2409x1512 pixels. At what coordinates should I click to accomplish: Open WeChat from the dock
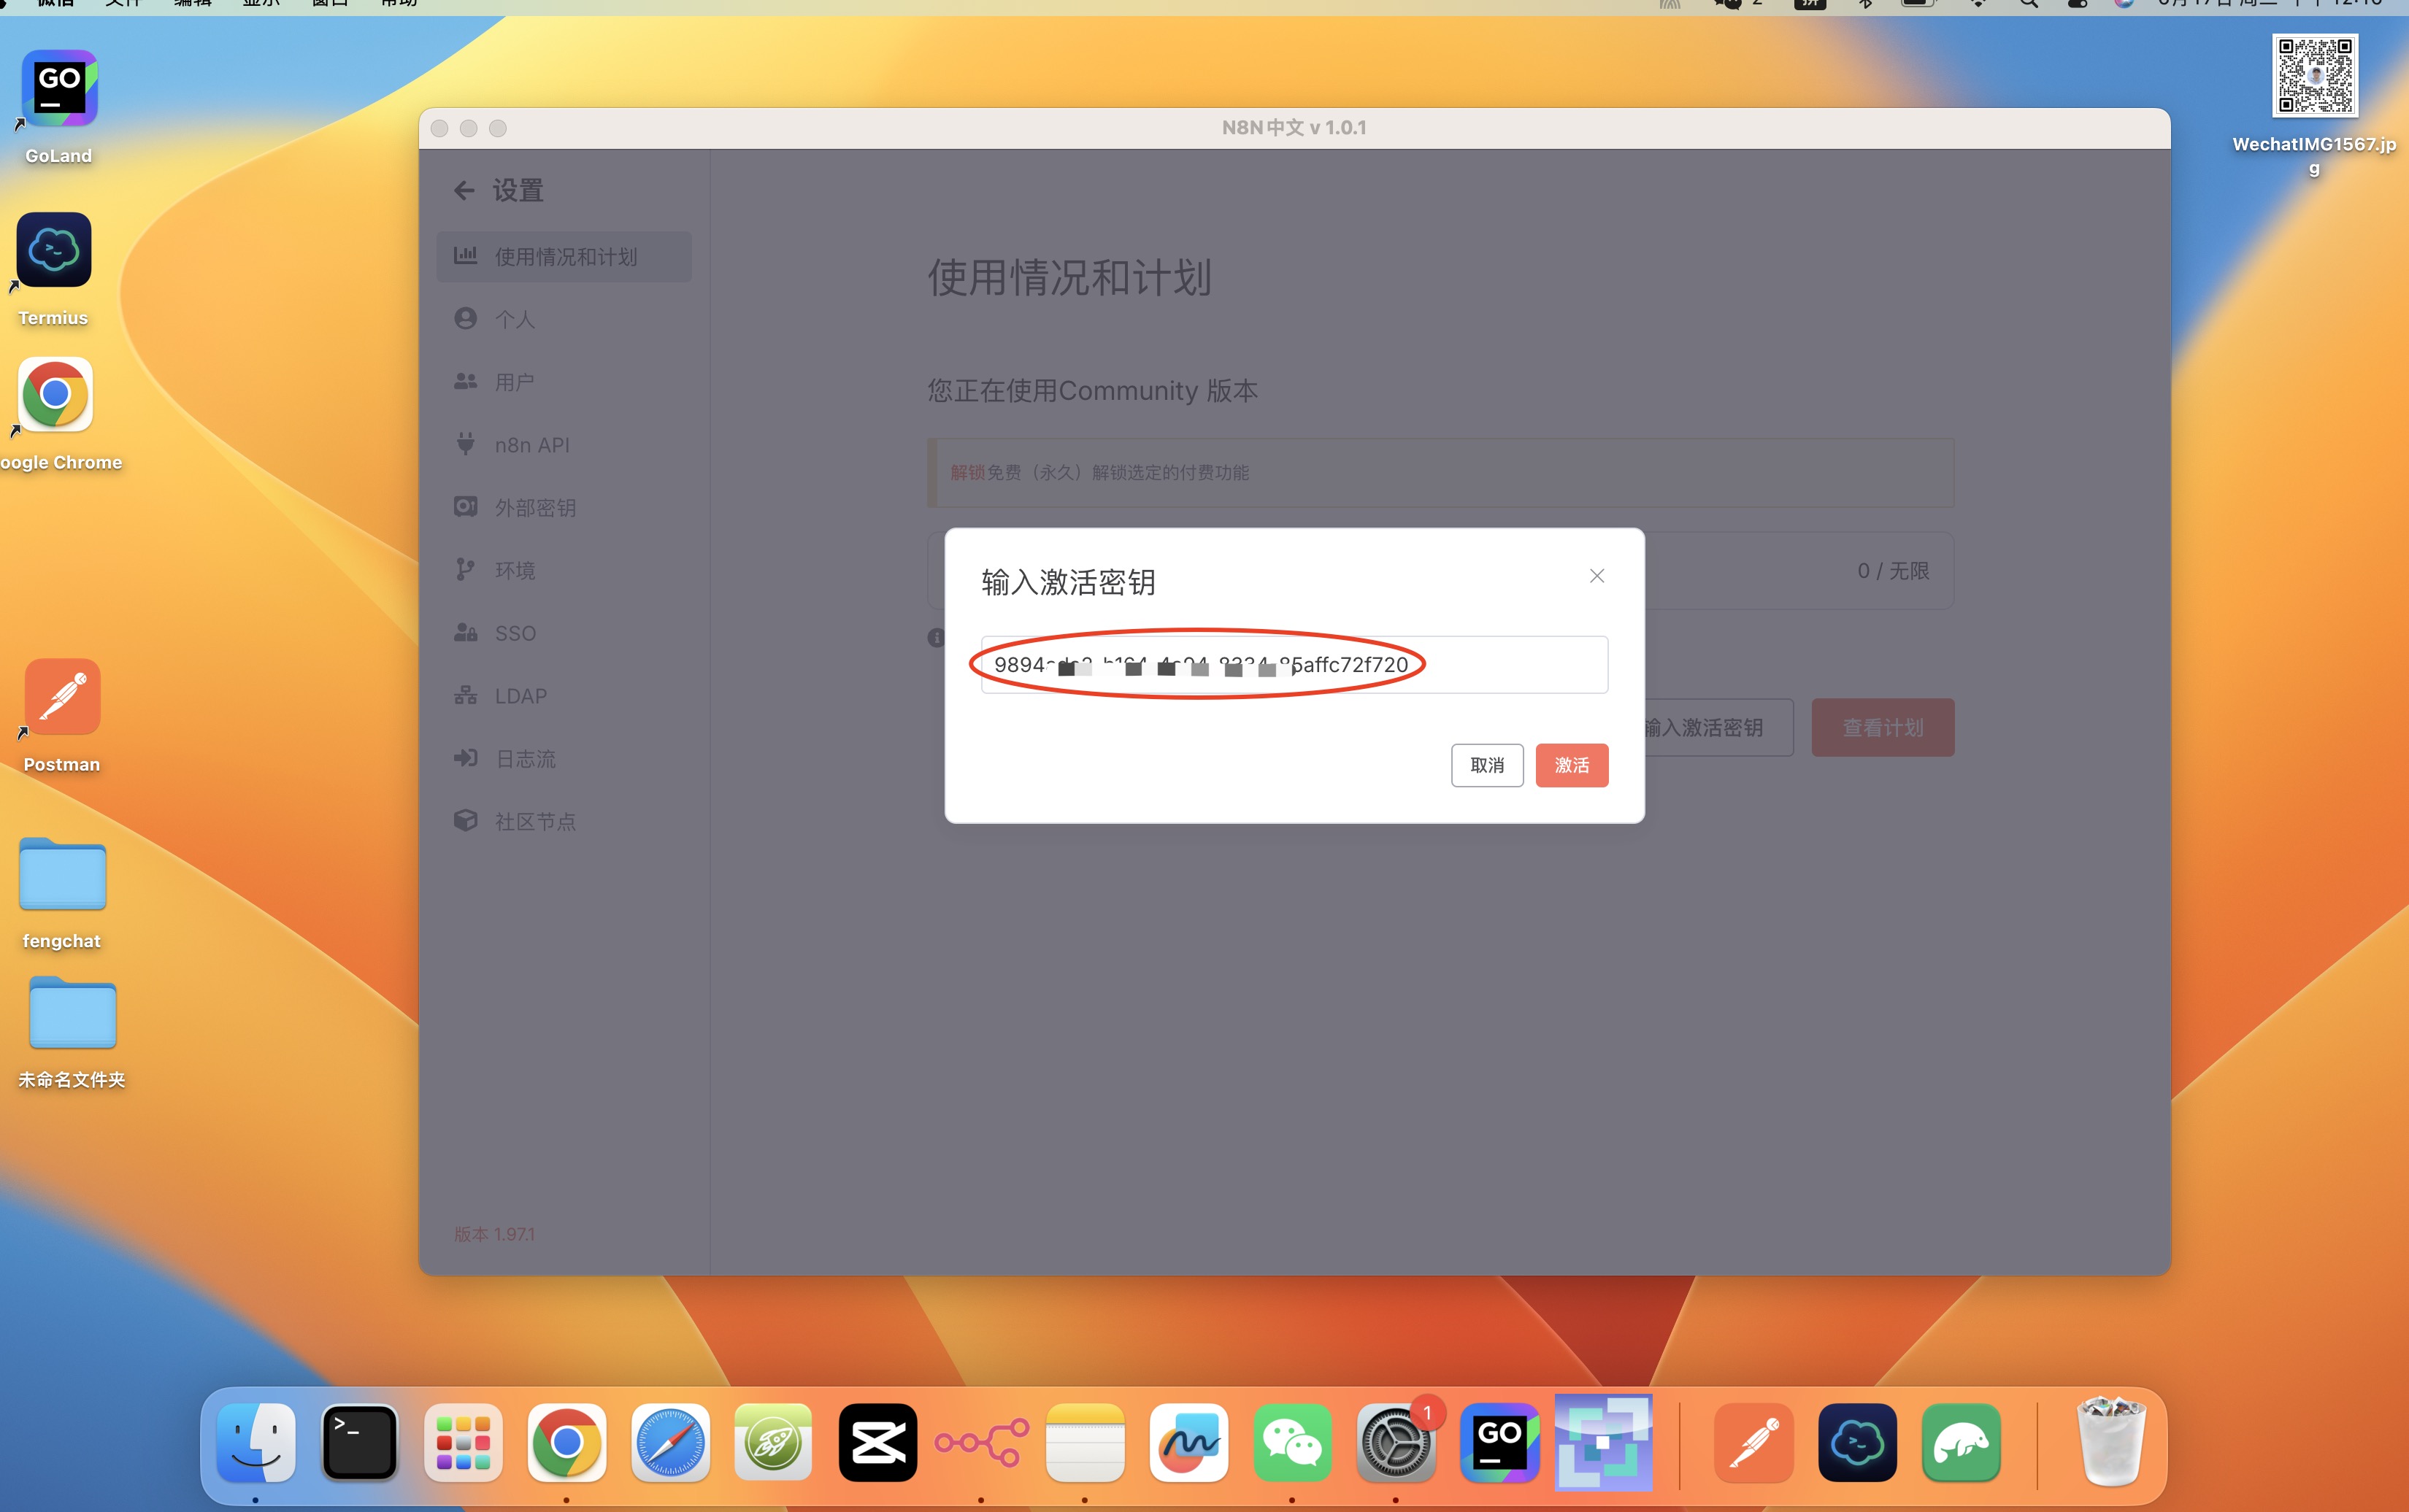coord(1293,1442)
